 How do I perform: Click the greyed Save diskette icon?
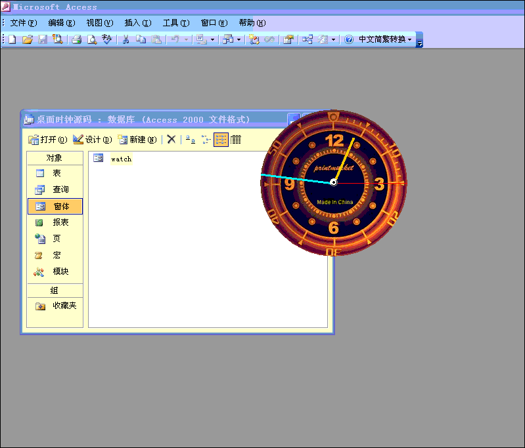pos(43,39)
